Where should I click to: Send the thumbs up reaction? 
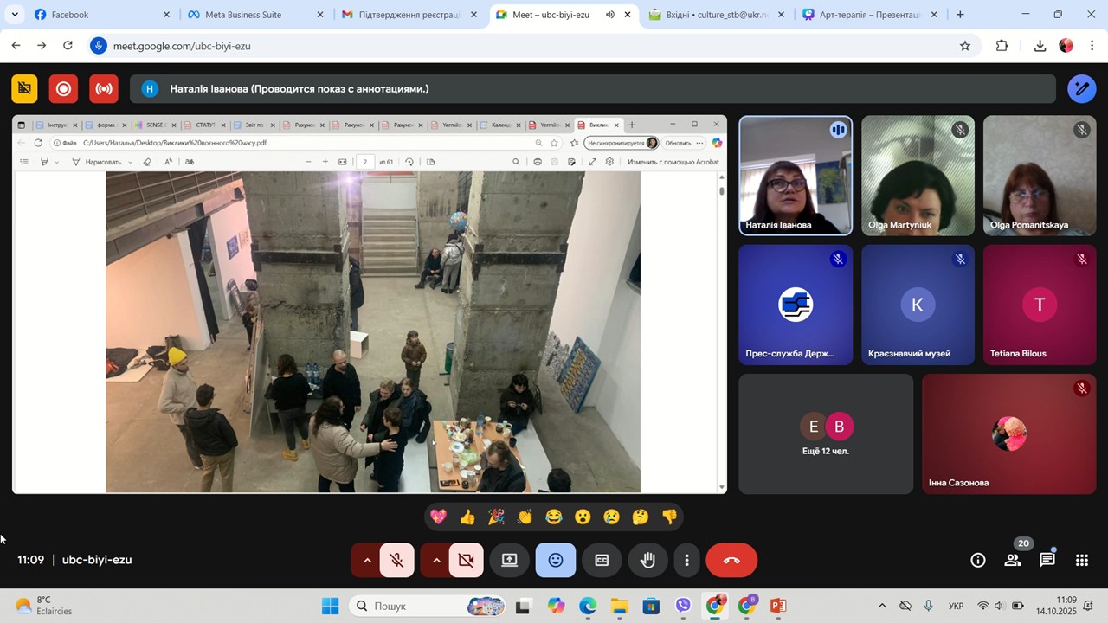tap(467, 517)
